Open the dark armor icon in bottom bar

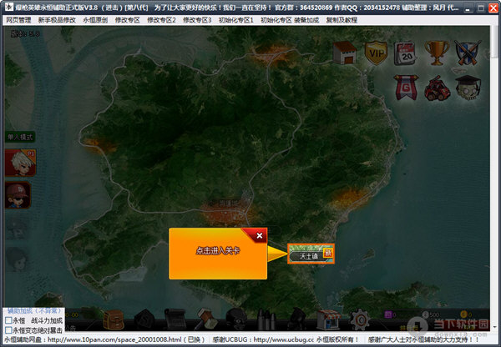point(144,319)
